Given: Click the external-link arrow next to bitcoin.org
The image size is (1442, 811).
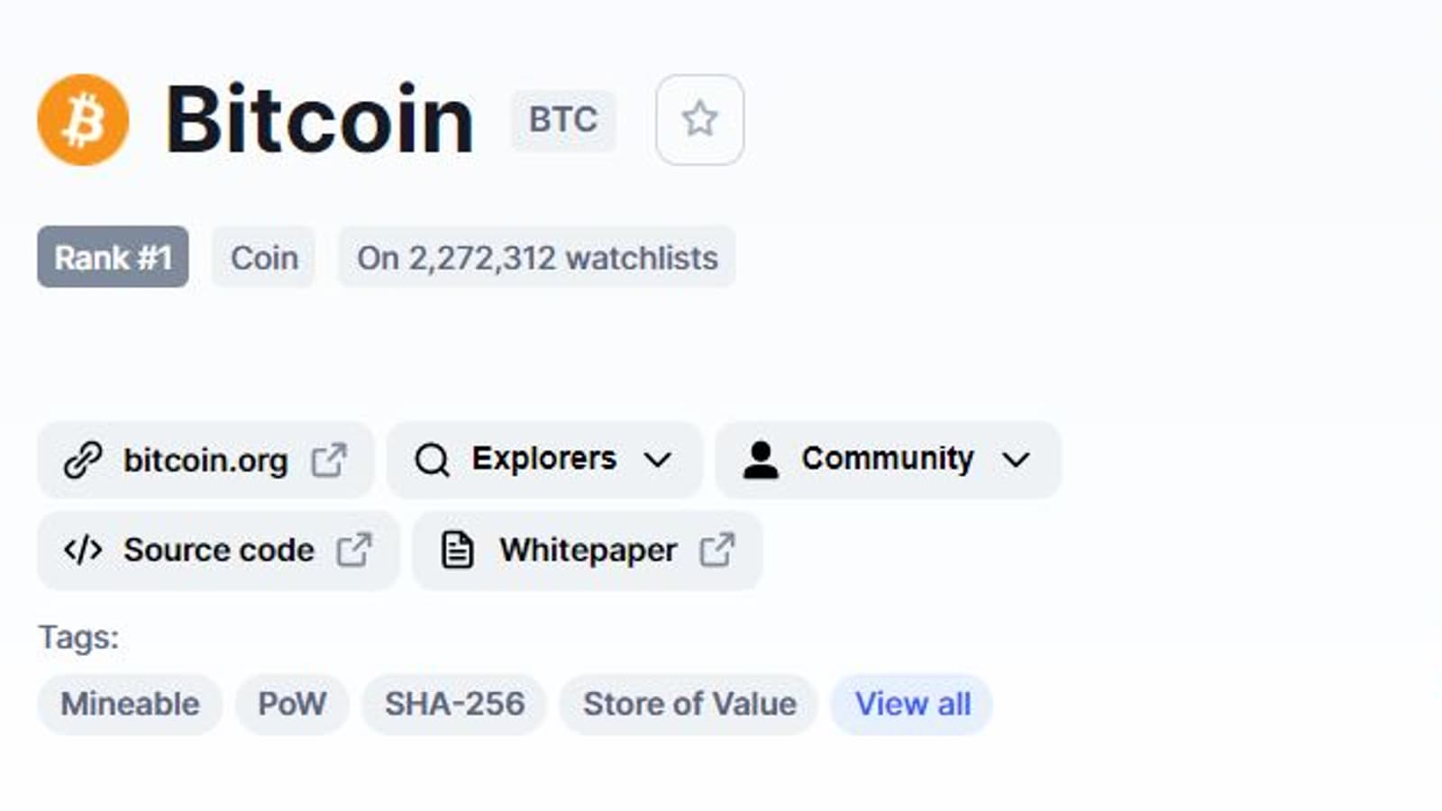Looking at the screenshot, I should click(329, 460).
